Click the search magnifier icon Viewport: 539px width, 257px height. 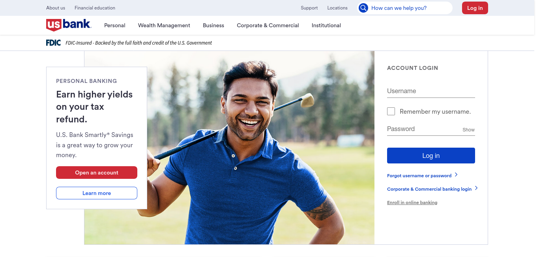click(363, 8)
